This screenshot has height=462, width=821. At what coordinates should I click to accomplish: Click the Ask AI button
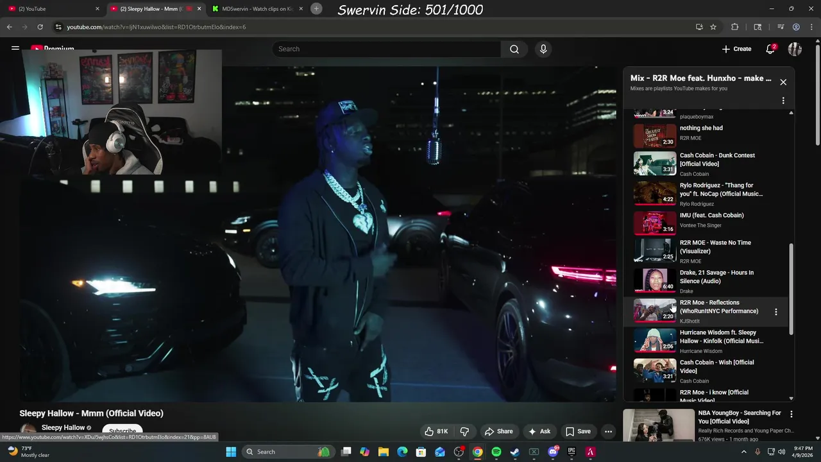tap(539, 431)
